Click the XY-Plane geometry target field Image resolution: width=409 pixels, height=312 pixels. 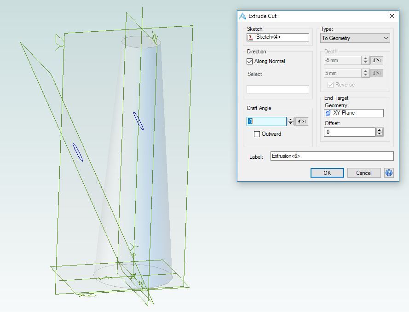click(354, 113)
